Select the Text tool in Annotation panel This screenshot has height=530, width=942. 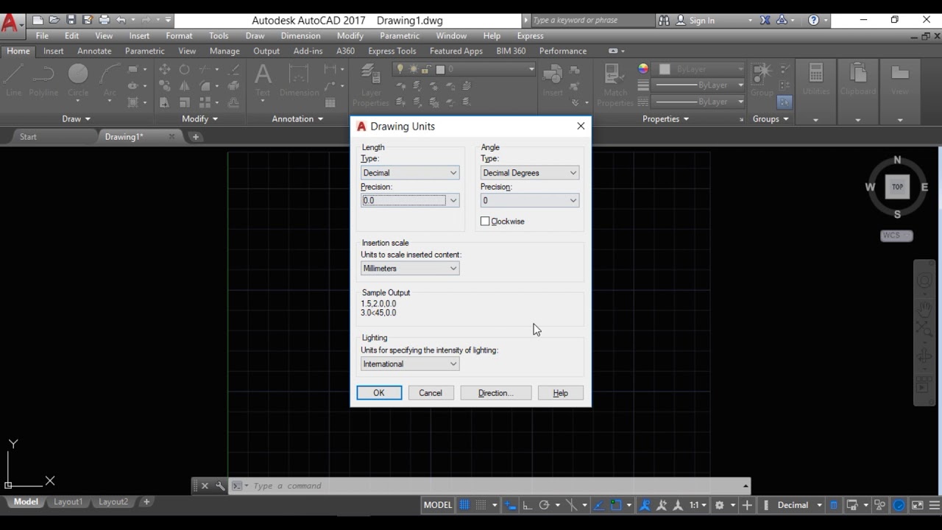[x=263, y=80]
